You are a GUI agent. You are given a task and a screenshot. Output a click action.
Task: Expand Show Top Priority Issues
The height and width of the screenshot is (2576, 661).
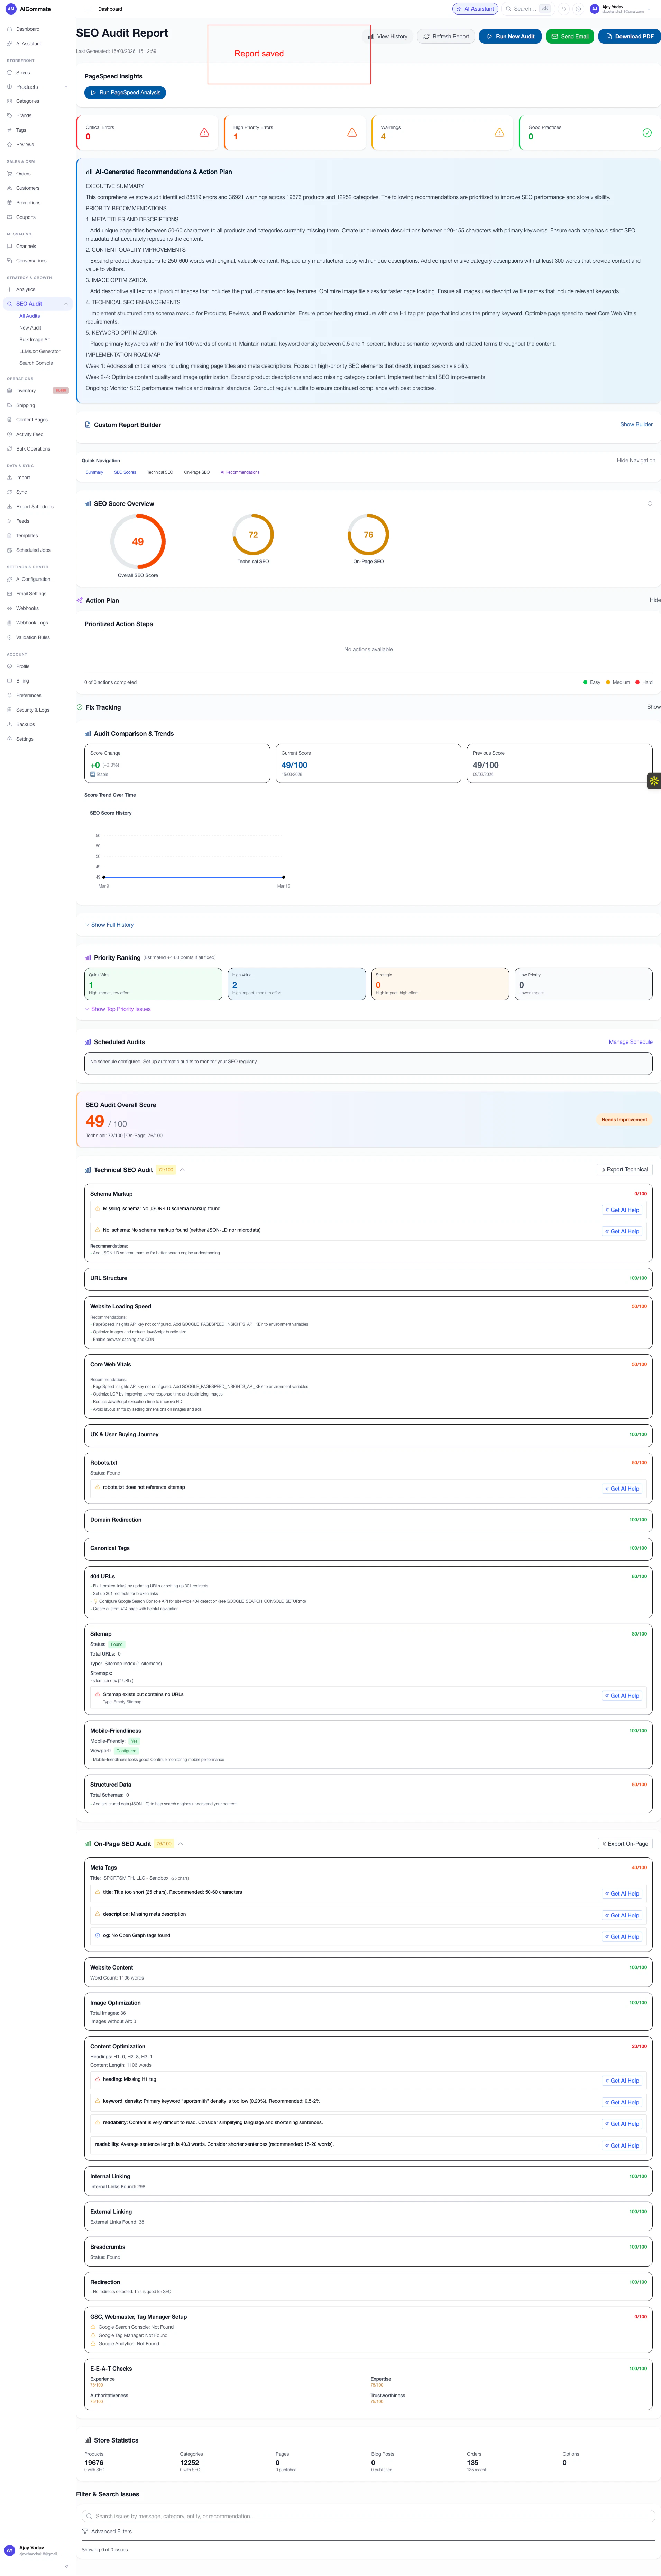point(118,1009)
